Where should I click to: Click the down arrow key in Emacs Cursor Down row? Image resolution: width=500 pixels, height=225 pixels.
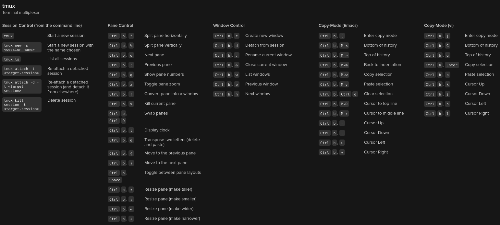(x=342, y=133)
